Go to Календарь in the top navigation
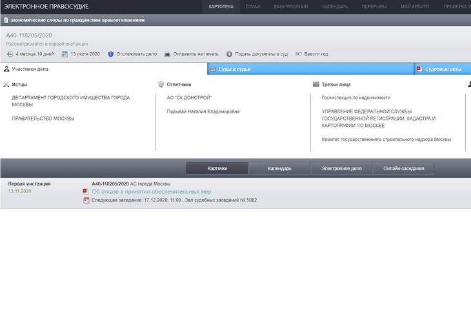Image resolution: width=471 pixels, height=313 pixels. (x=335, y=6)
